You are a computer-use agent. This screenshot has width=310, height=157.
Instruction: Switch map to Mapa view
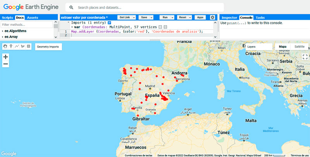coord(282,47)
